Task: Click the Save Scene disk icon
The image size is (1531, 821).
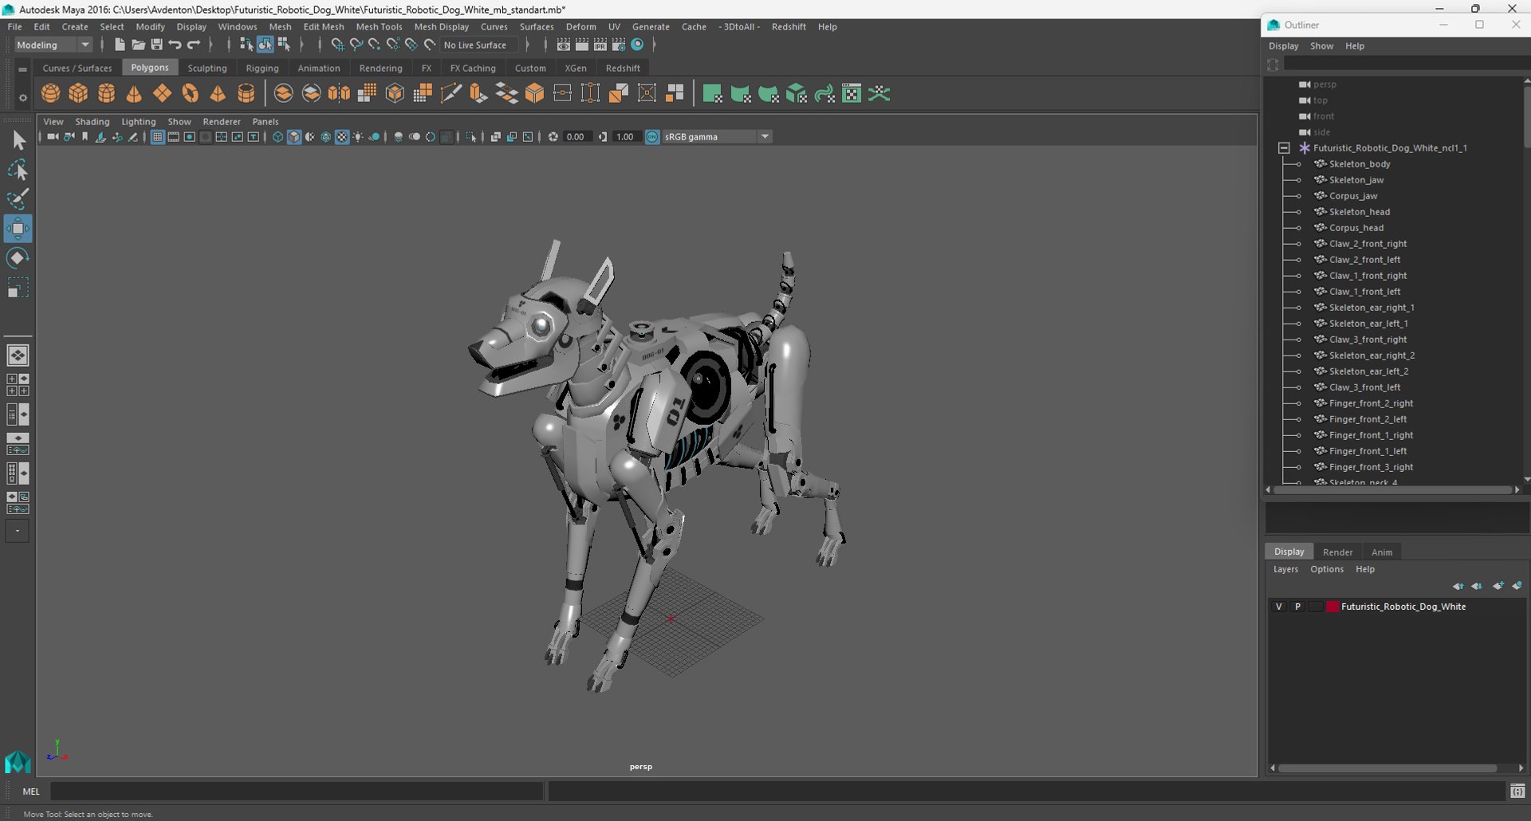Action: (x=156, y=45)
